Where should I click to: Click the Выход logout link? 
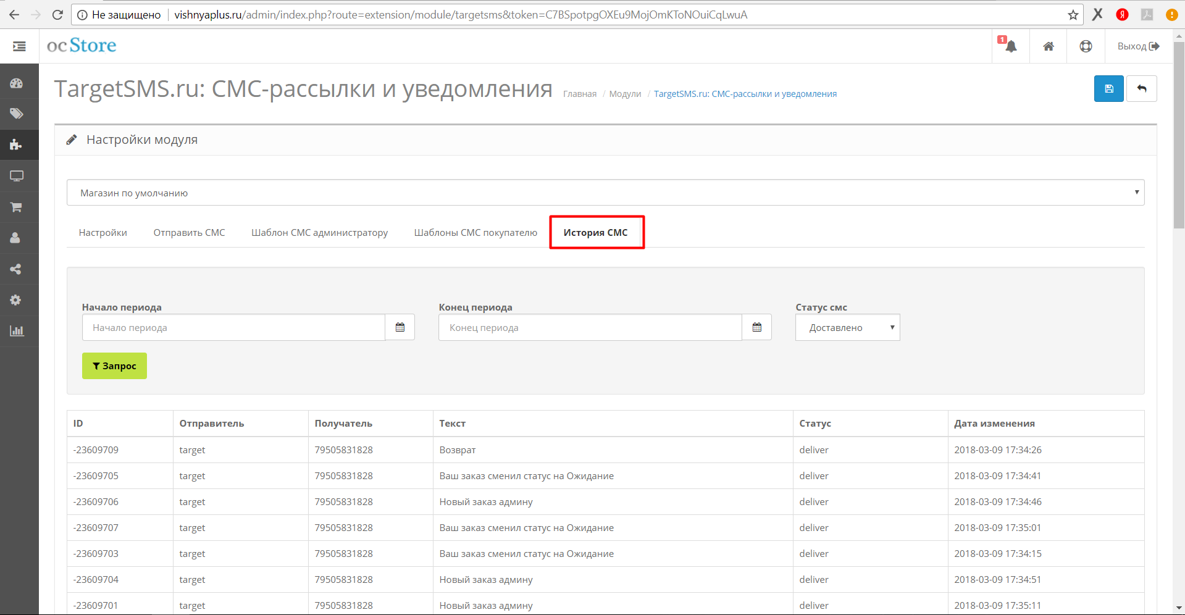click(x=1138, y=46)
